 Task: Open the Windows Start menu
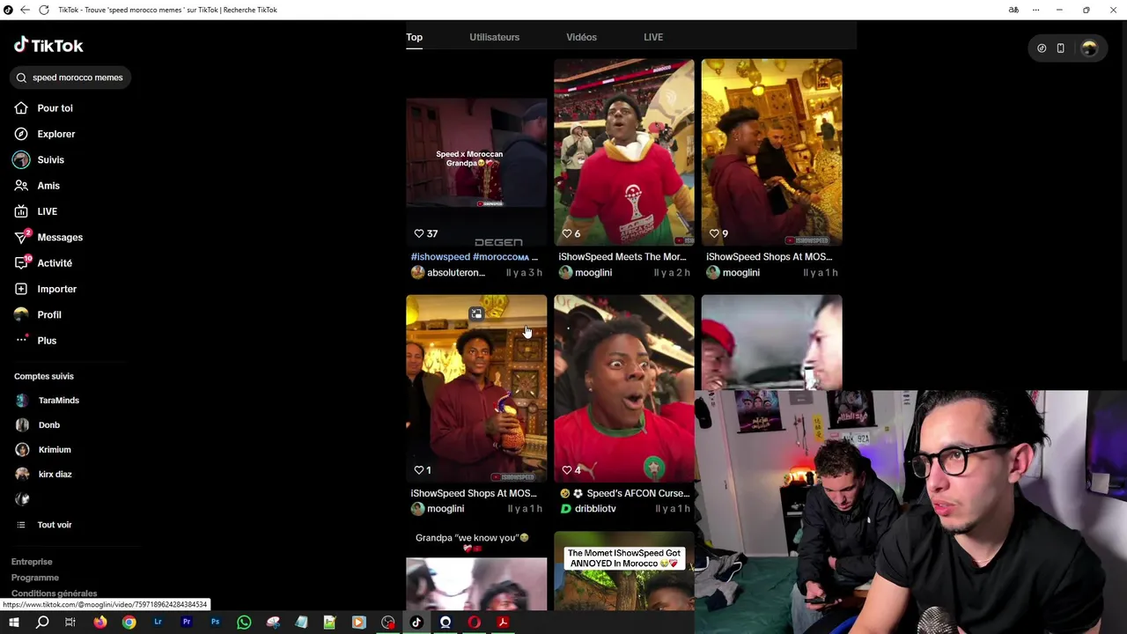13,623
